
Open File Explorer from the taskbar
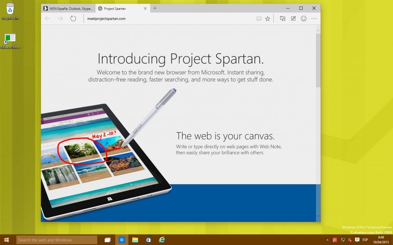(x=135, y=240)
